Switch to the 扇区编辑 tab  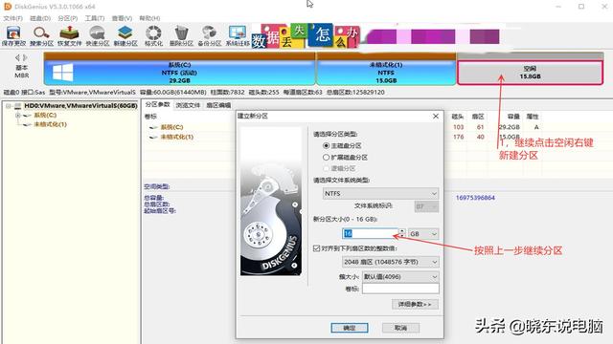[218, 105]
